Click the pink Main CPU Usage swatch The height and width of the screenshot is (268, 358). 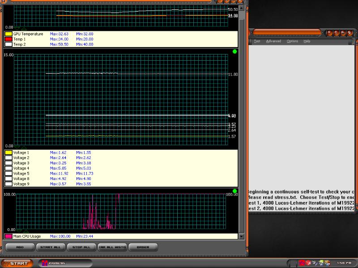9,236
